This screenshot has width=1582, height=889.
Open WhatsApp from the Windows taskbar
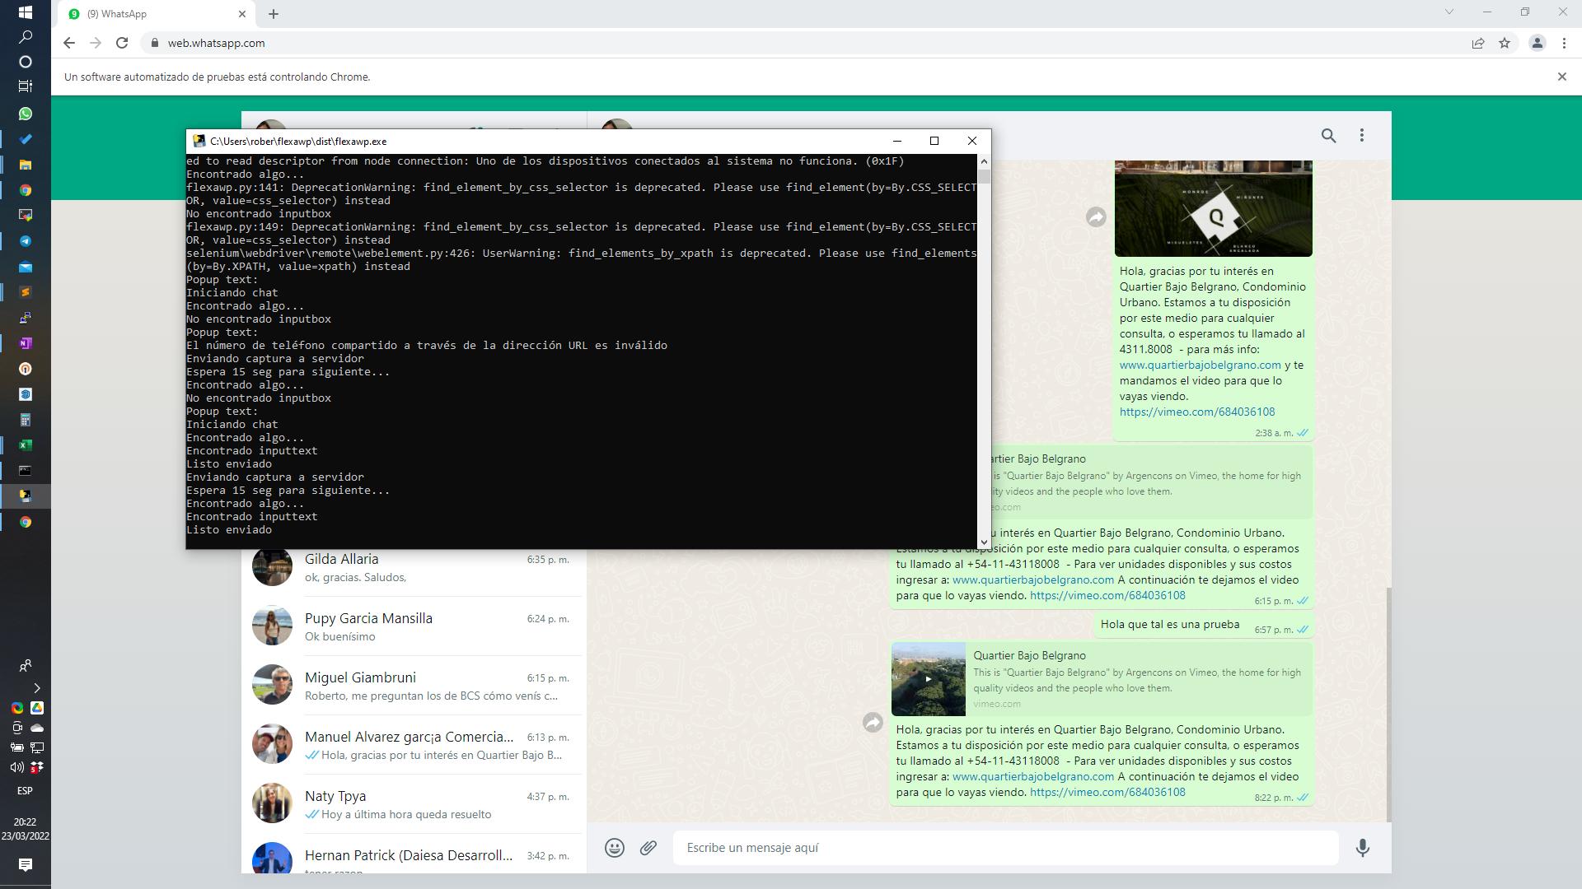pos(25,114)
